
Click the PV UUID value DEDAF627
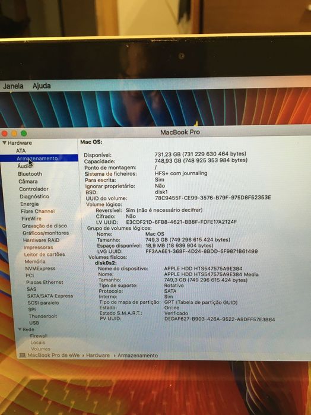220,319
